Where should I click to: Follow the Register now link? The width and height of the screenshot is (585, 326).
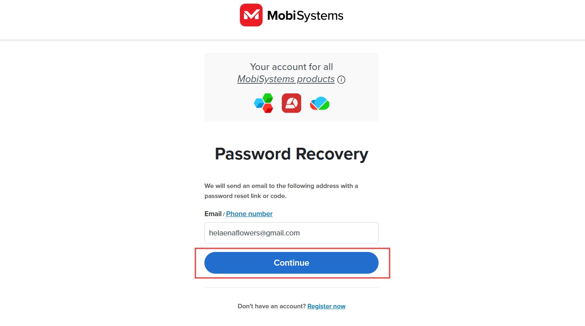(326, 306)
